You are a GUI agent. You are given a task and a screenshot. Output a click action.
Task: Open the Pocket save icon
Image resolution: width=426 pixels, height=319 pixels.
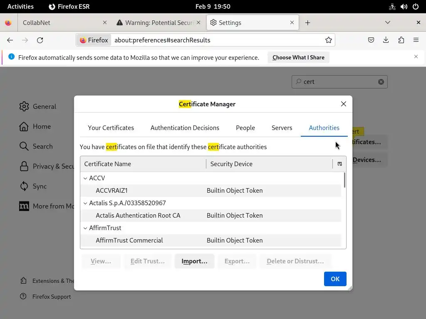[371, 40]
